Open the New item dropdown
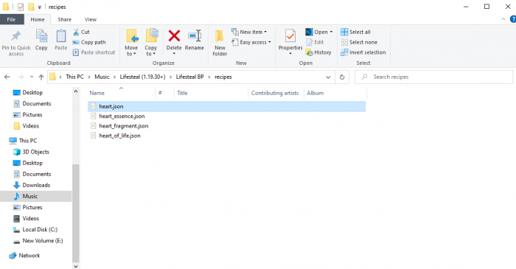Image resolution: width=516 pixels, height=269 pixels. pyautogui.click(x=249, y=32)
